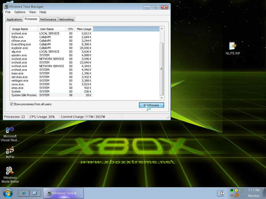Select the Processes tab

pyautogui.click(x=31, y=19)
